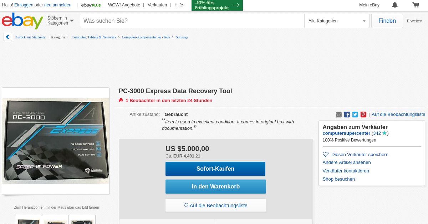Open the notifications bell icon
This screenshot has width=428, height=224.
tap(395, 5)
